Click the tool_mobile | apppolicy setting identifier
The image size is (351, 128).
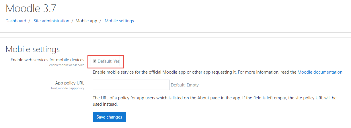coord(67,88)
